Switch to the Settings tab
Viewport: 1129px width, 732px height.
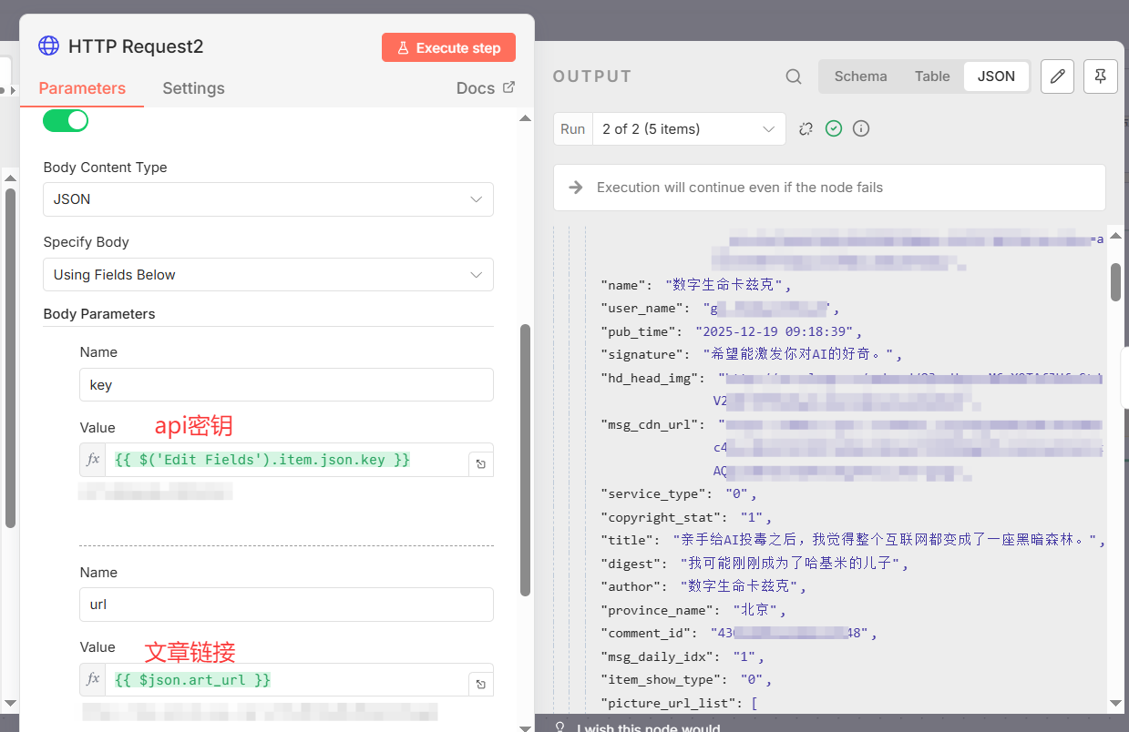coord(193,88)
